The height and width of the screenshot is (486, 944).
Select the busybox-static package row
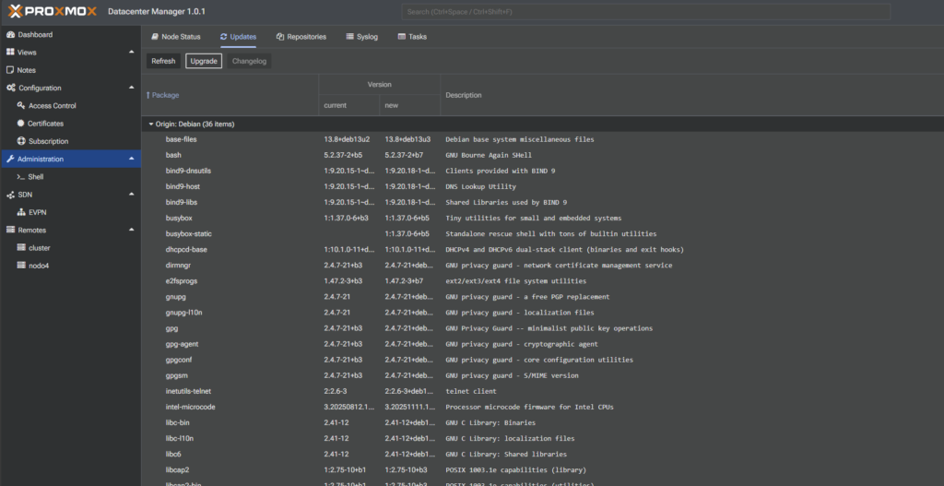click(542, 233)
